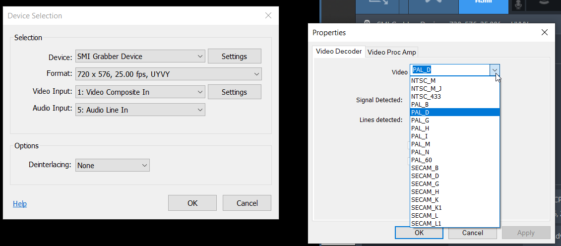The width and height of the screenshot is (561, 246).
Task: Open the Video Input dropdown
Action: coord(140,92)
